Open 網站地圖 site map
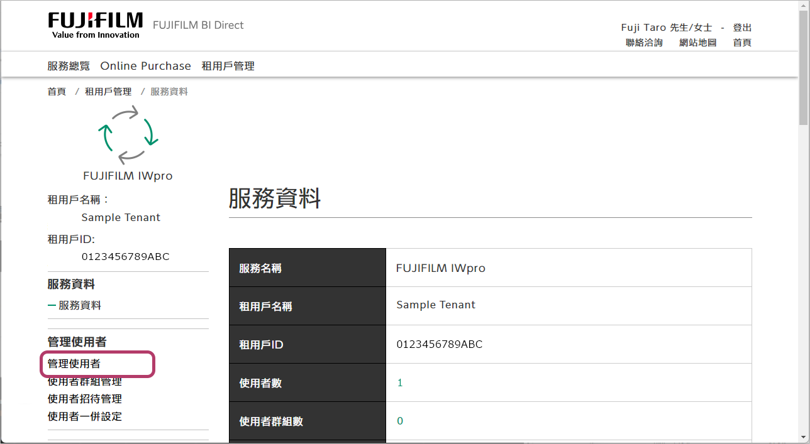This screenshot has height=444, width=810. tap(697, 42)
